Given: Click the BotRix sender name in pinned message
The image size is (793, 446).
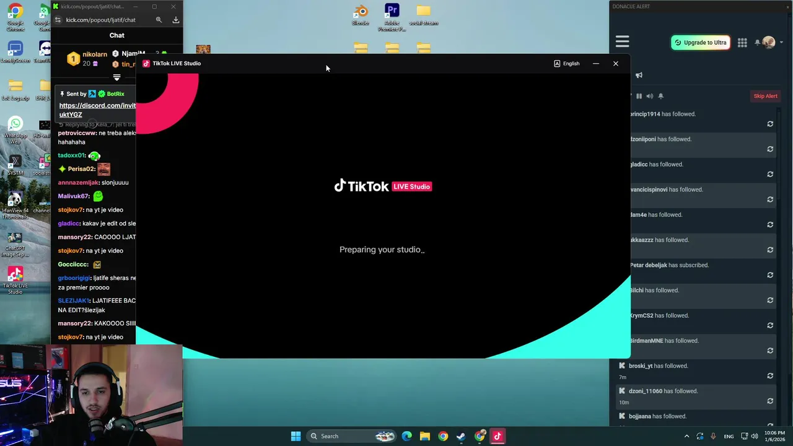Looking at the screenshot, I should click(x=115, y=94).
